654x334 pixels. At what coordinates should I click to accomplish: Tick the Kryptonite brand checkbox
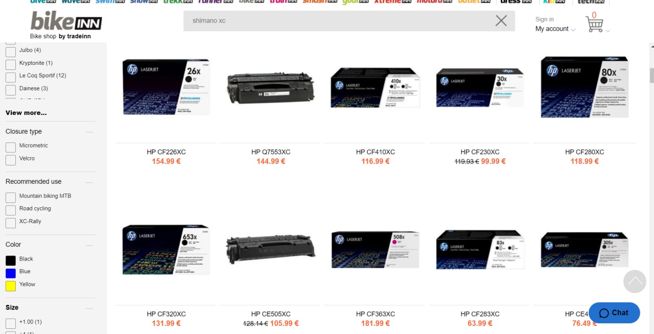pyautogui.click(x=11, y=65)
